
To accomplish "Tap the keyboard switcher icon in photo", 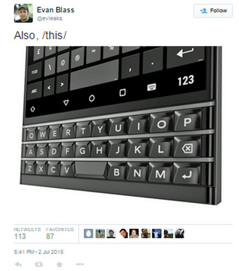I will pos(152,87).
